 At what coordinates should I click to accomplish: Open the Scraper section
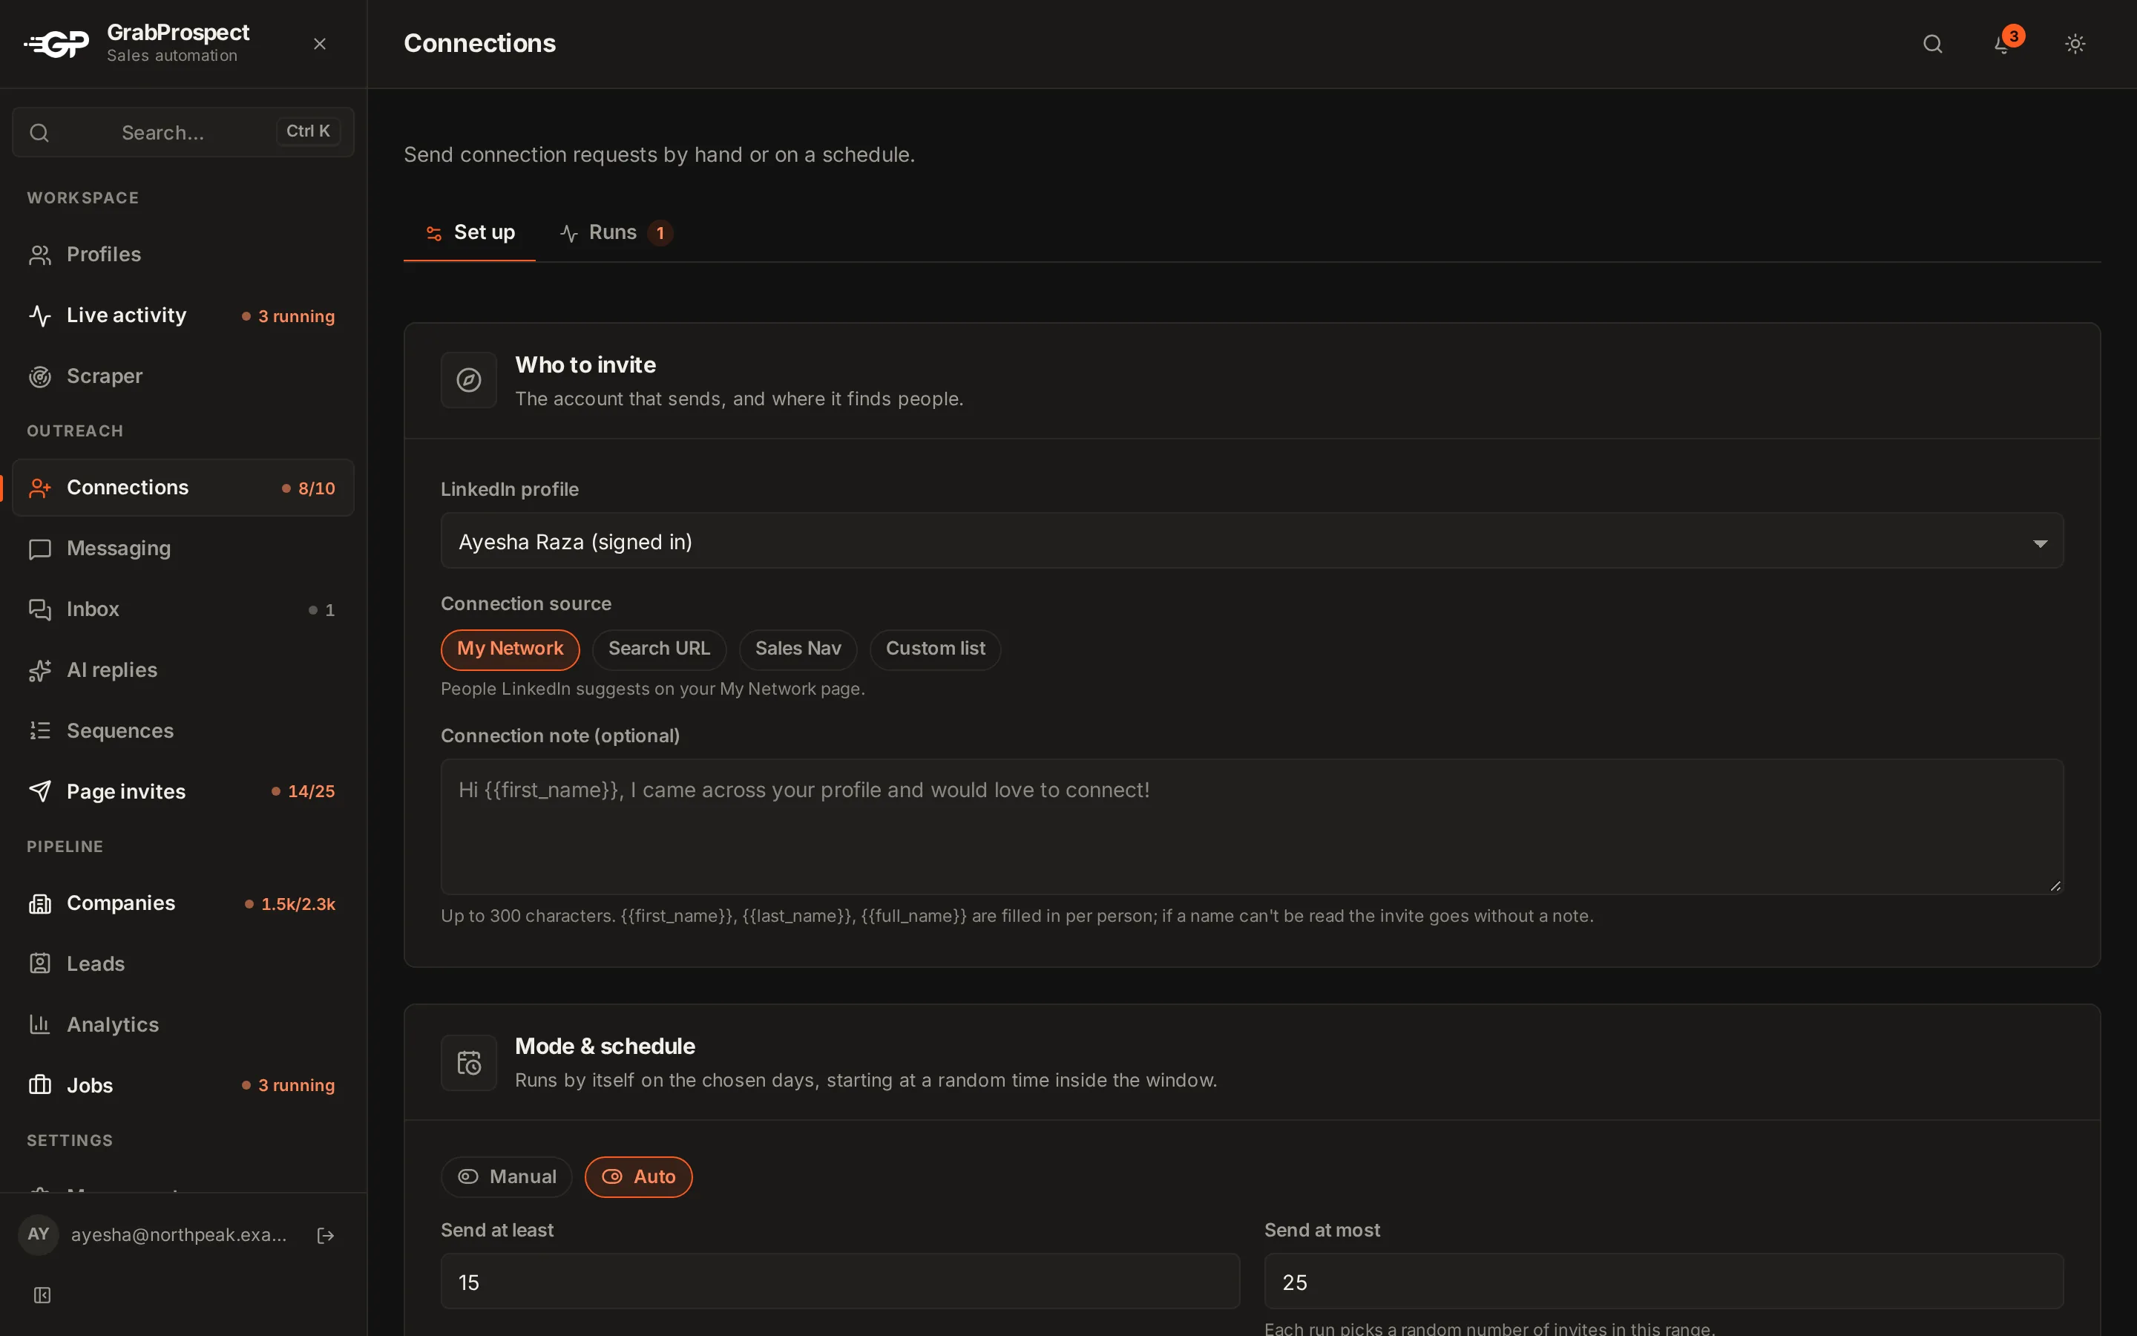(x=183, y=376)
